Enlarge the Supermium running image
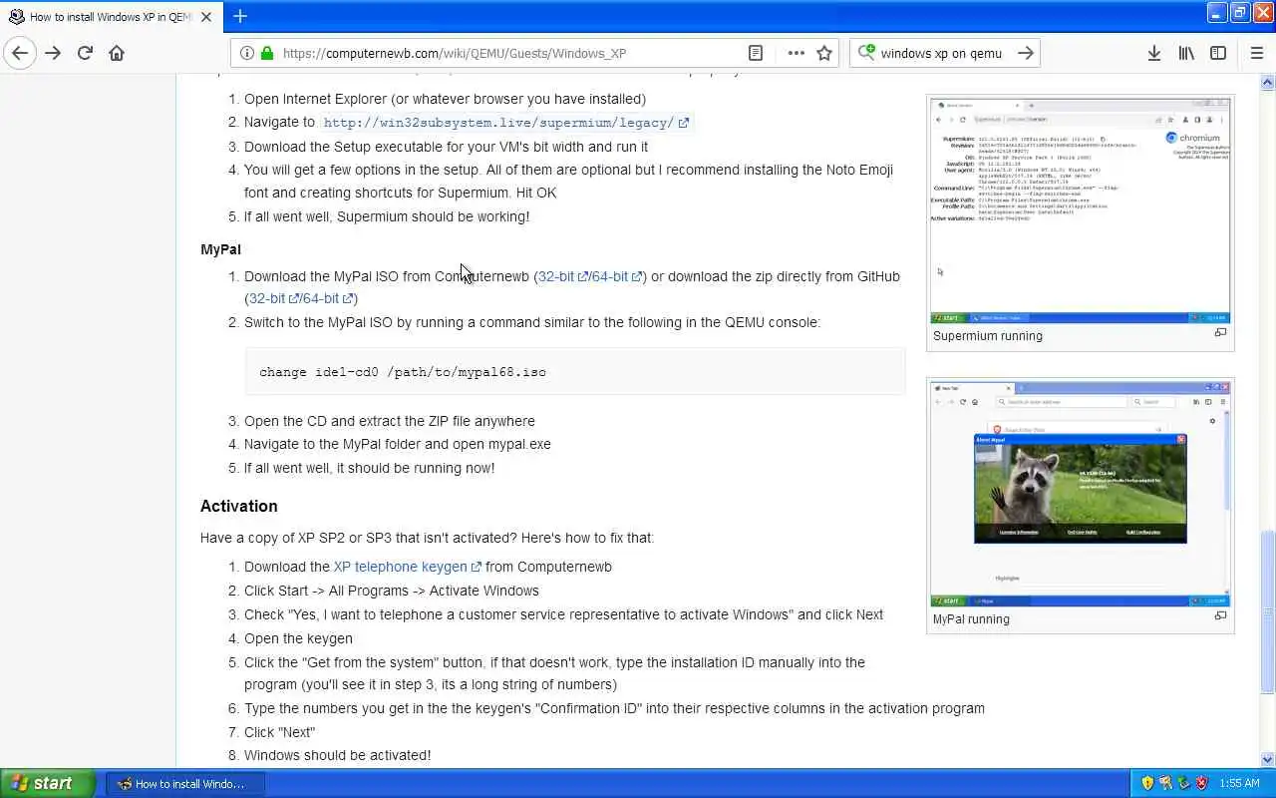Screen dimensions: 1276x798 tap(1220, 333)
